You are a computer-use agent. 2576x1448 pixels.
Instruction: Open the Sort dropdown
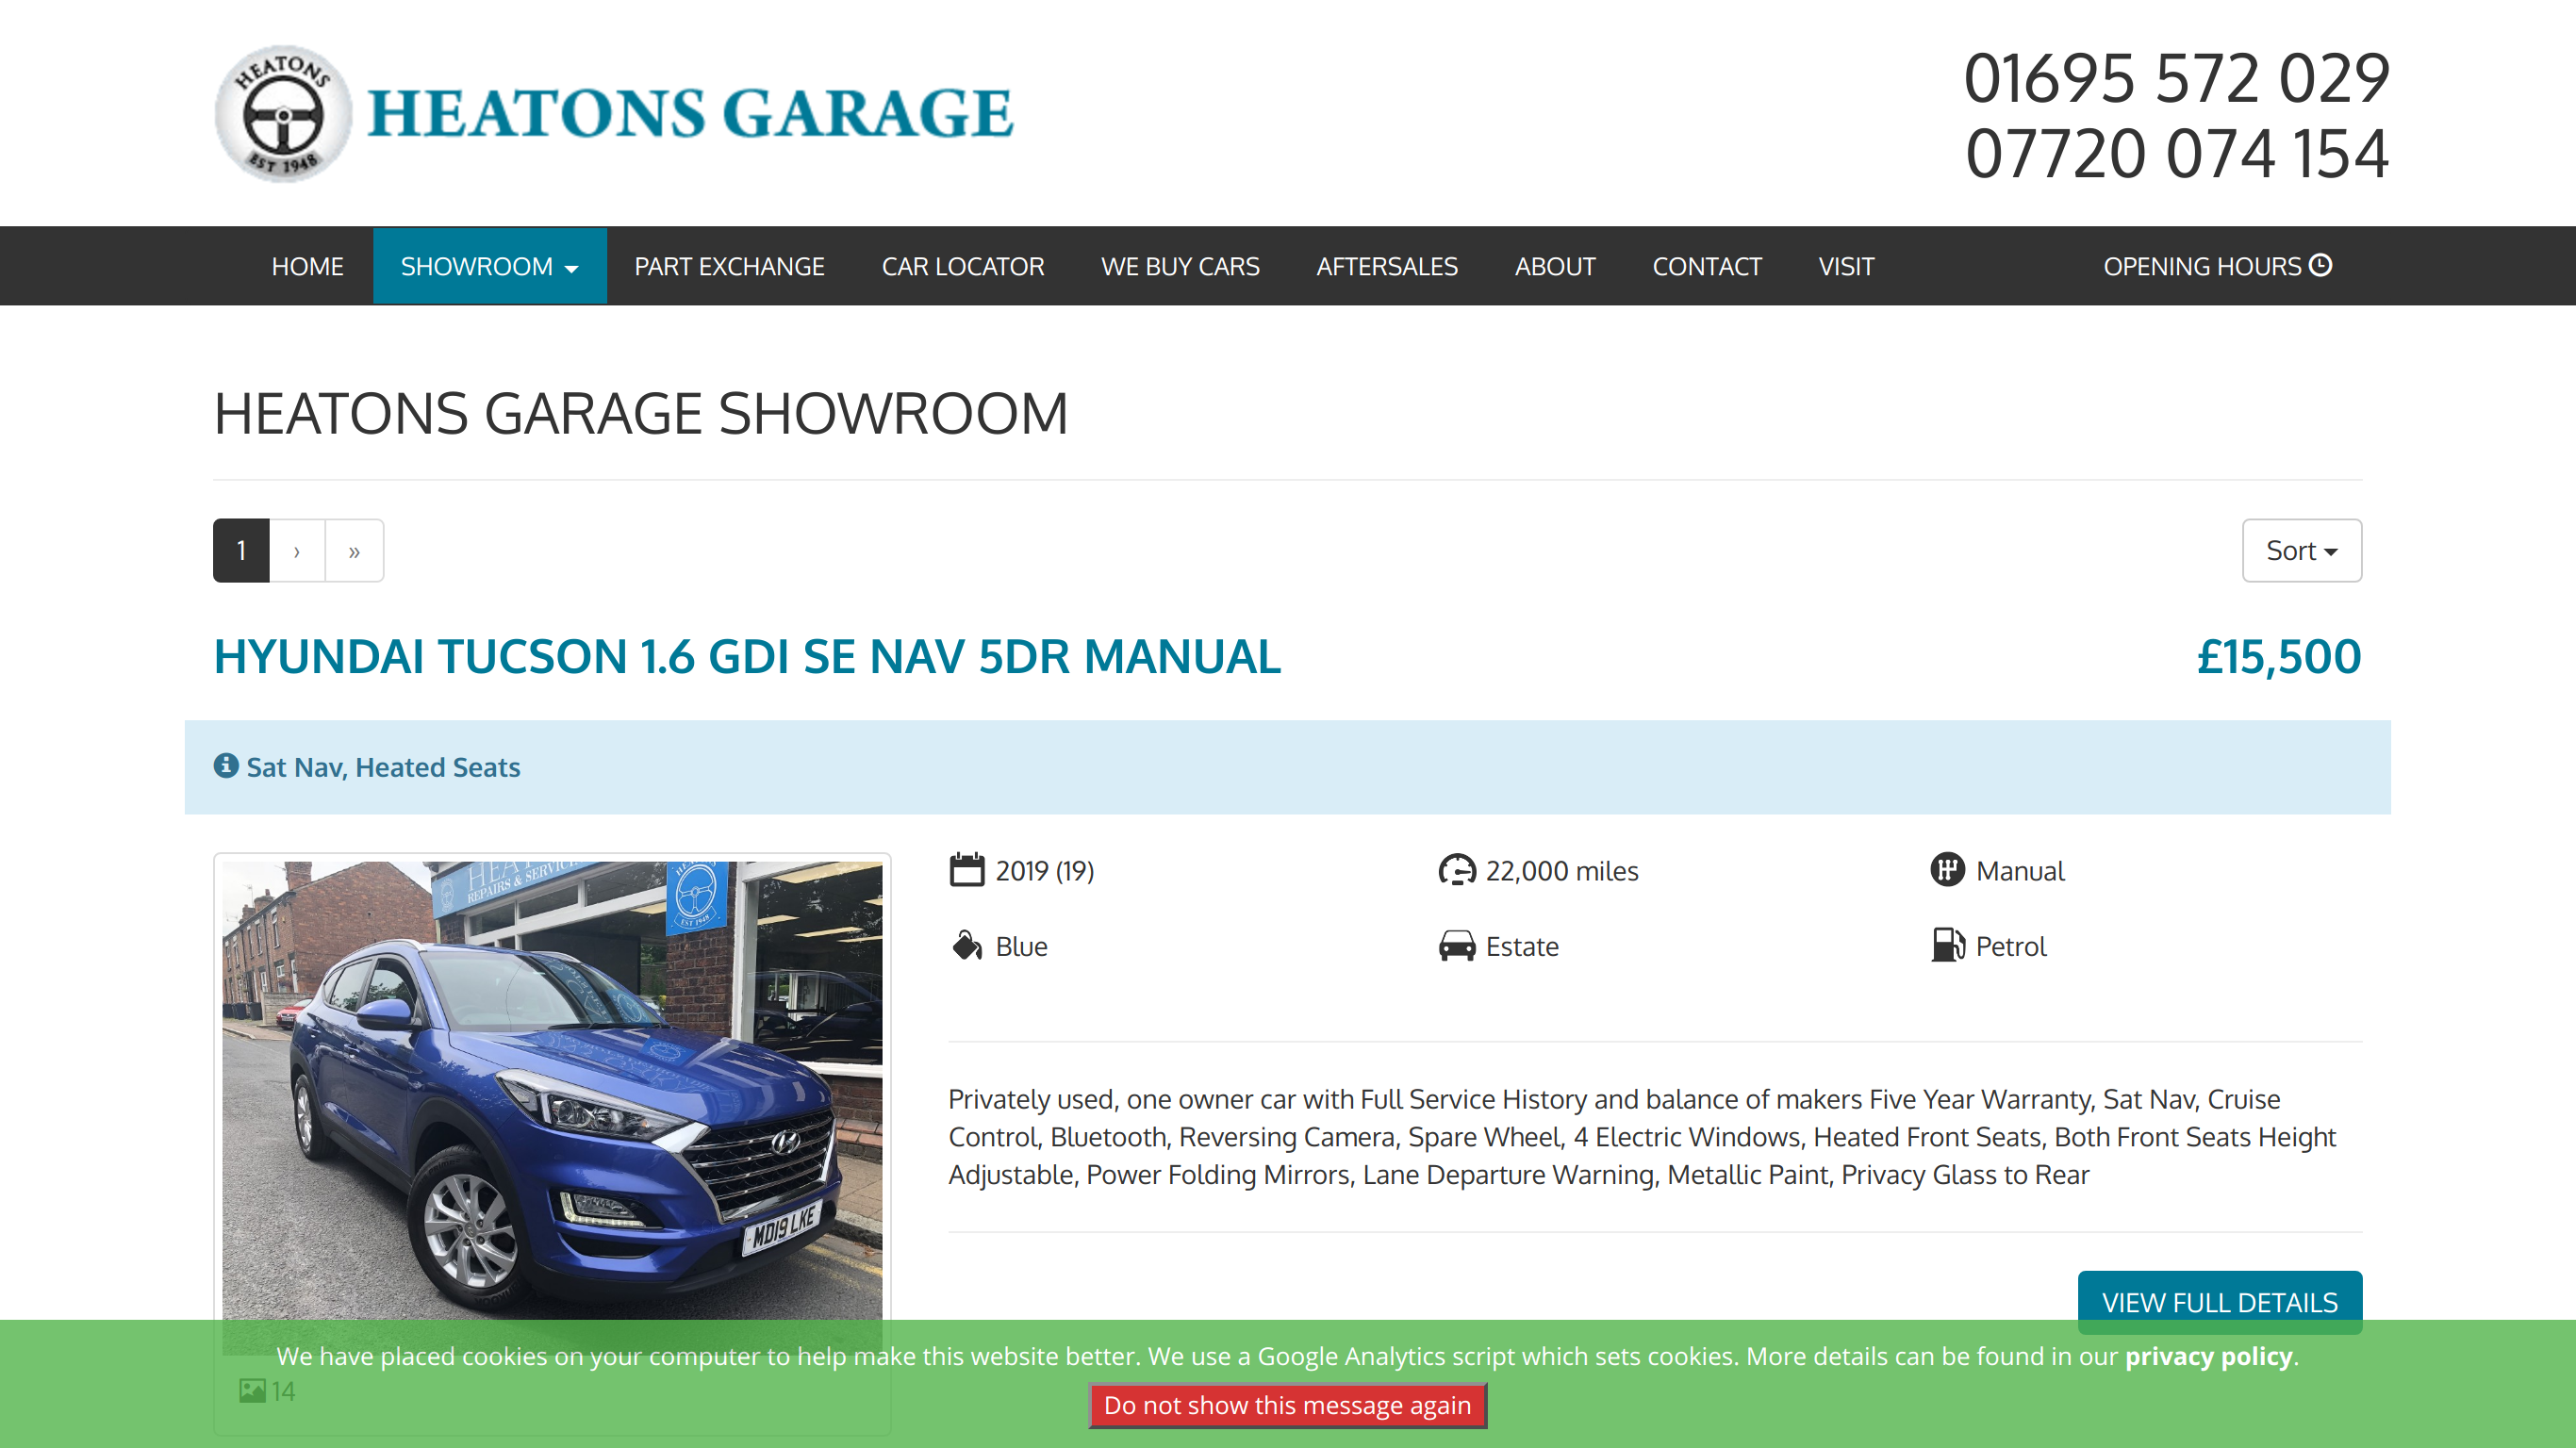coord(2301,551)
